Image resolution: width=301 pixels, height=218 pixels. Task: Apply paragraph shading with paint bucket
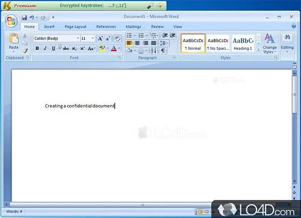(129, 50)
